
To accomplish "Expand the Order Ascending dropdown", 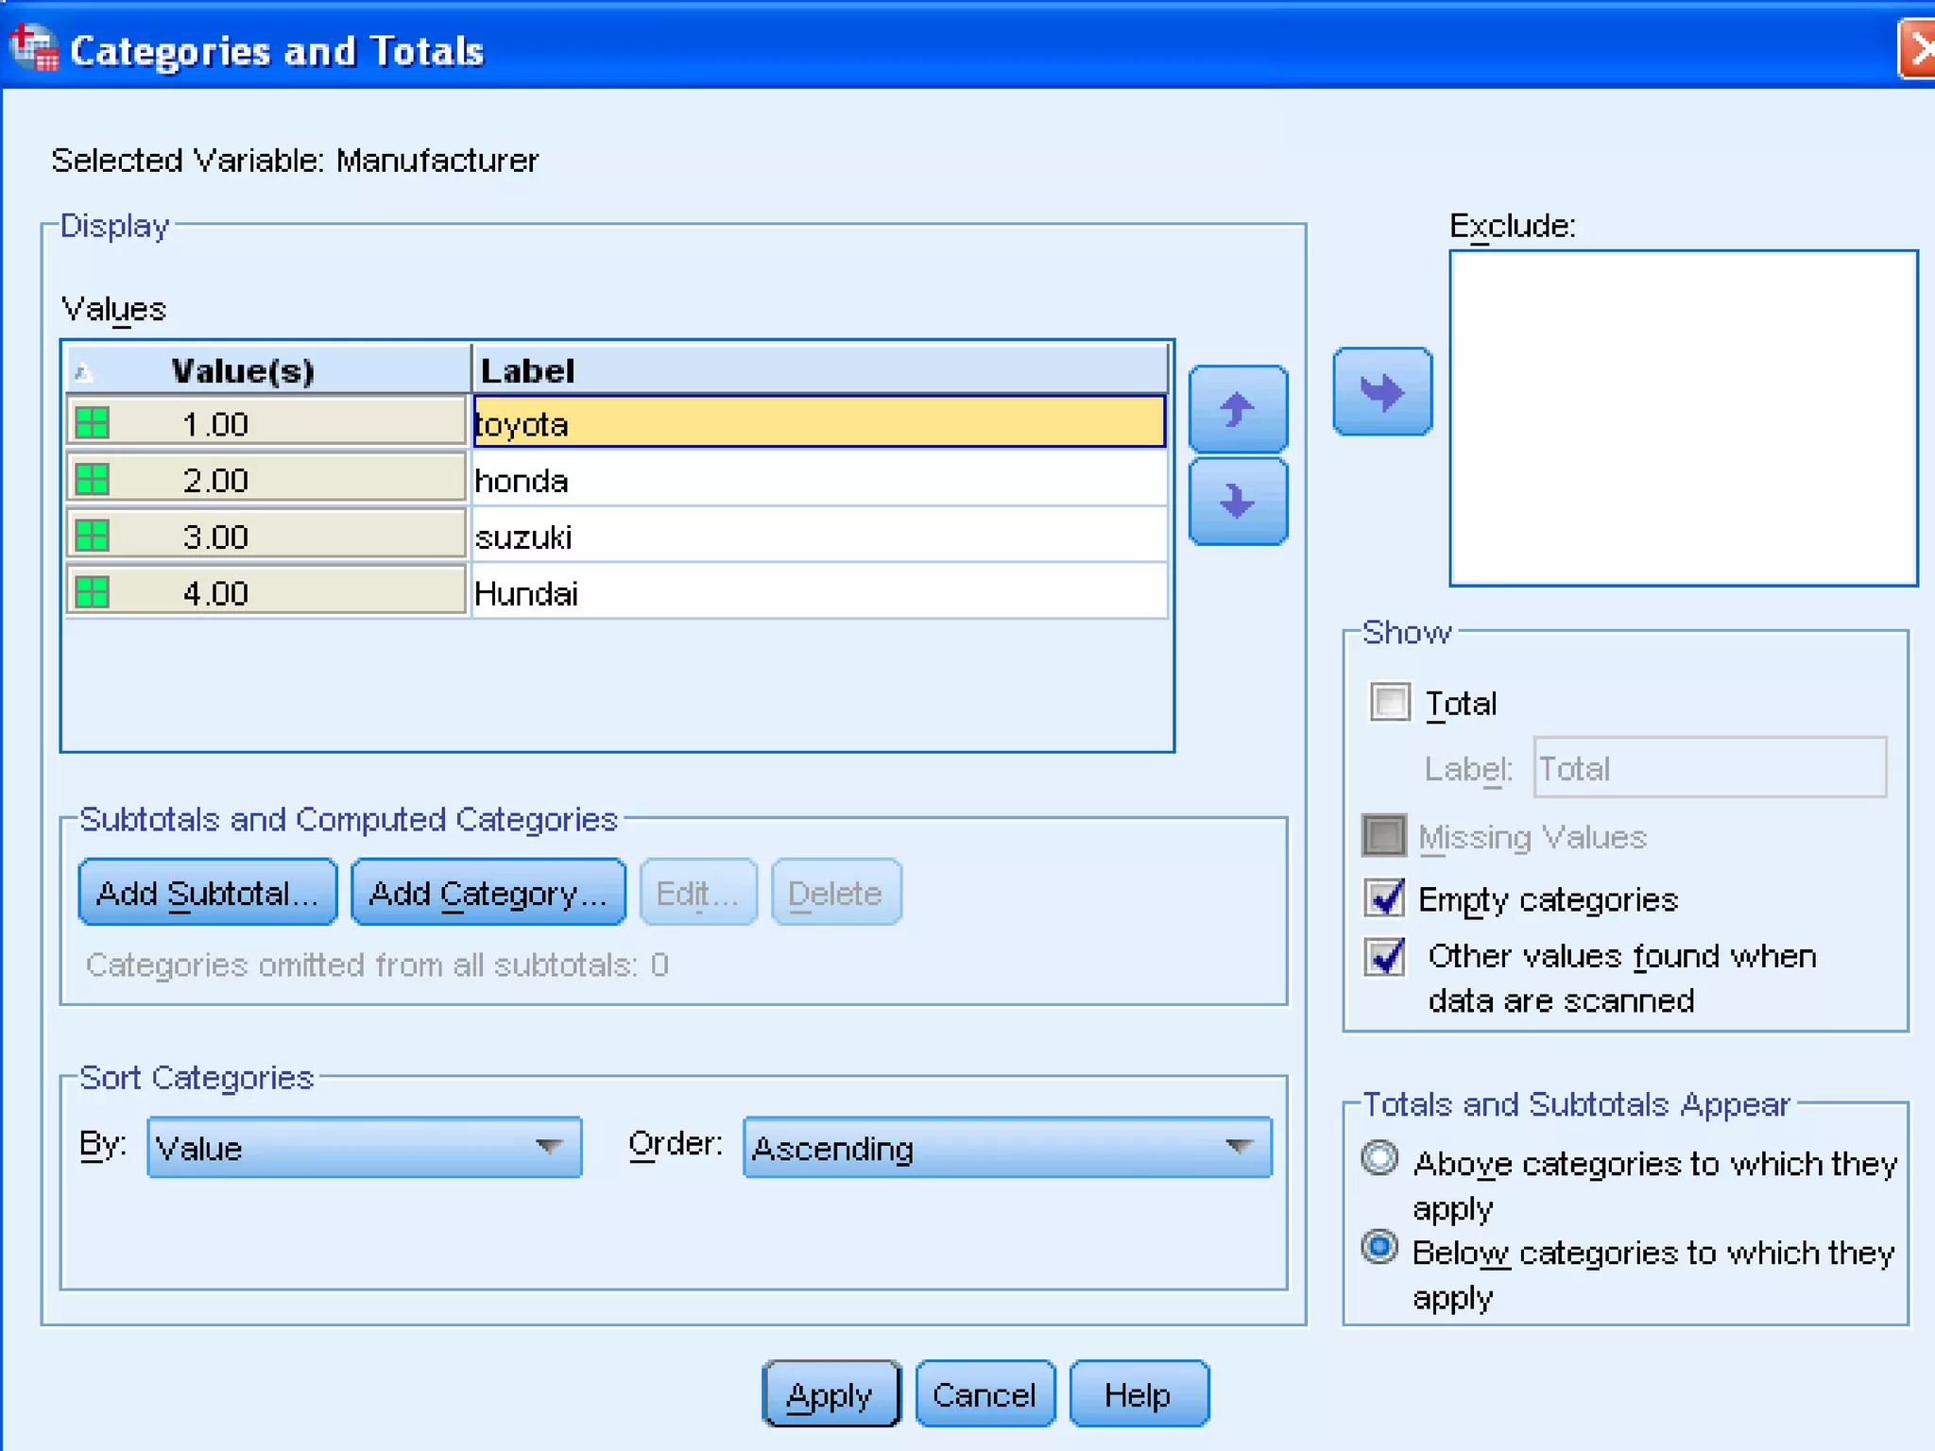I will pos(1006,1147).
